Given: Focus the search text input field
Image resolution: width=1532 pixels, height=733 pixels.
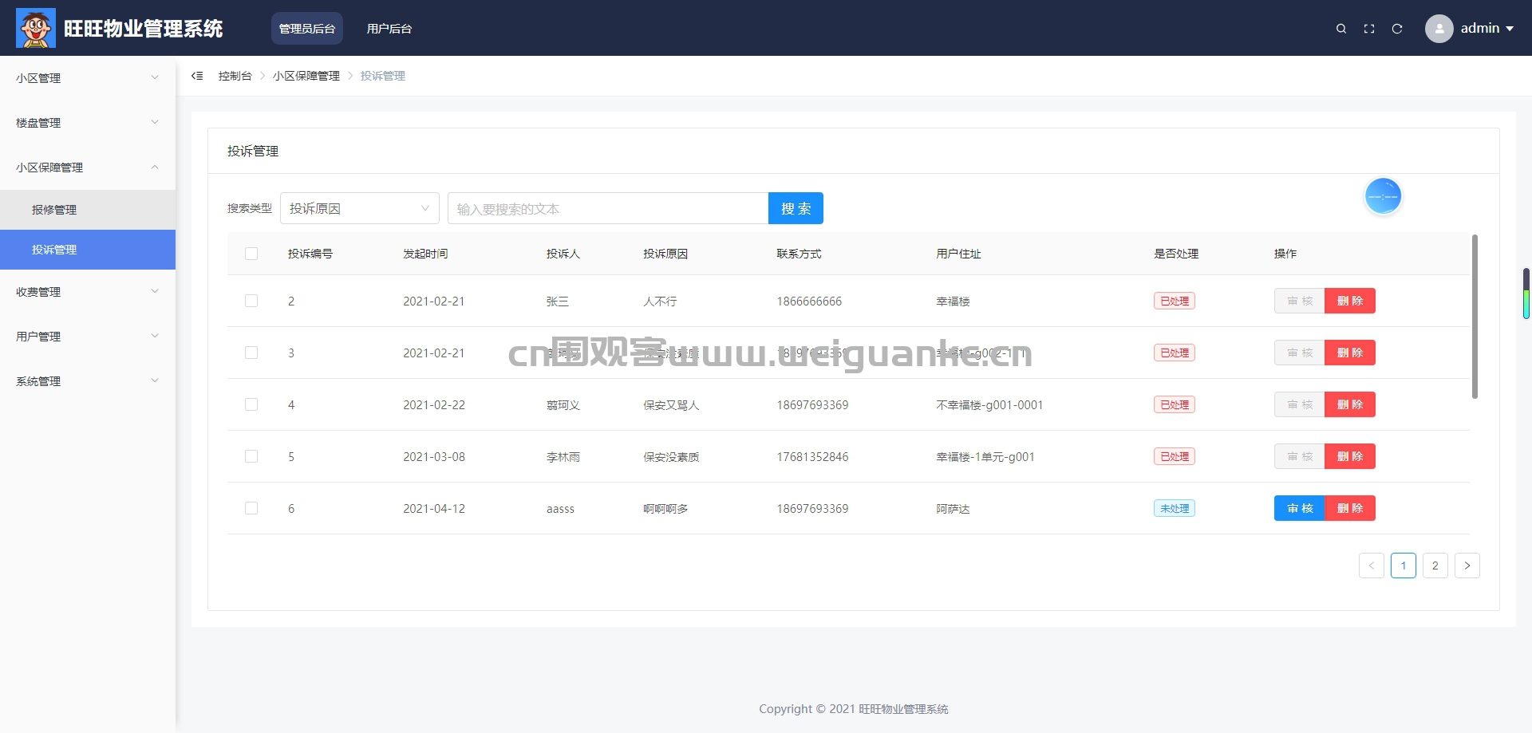Looking at the screenshot, I should 608,208.
